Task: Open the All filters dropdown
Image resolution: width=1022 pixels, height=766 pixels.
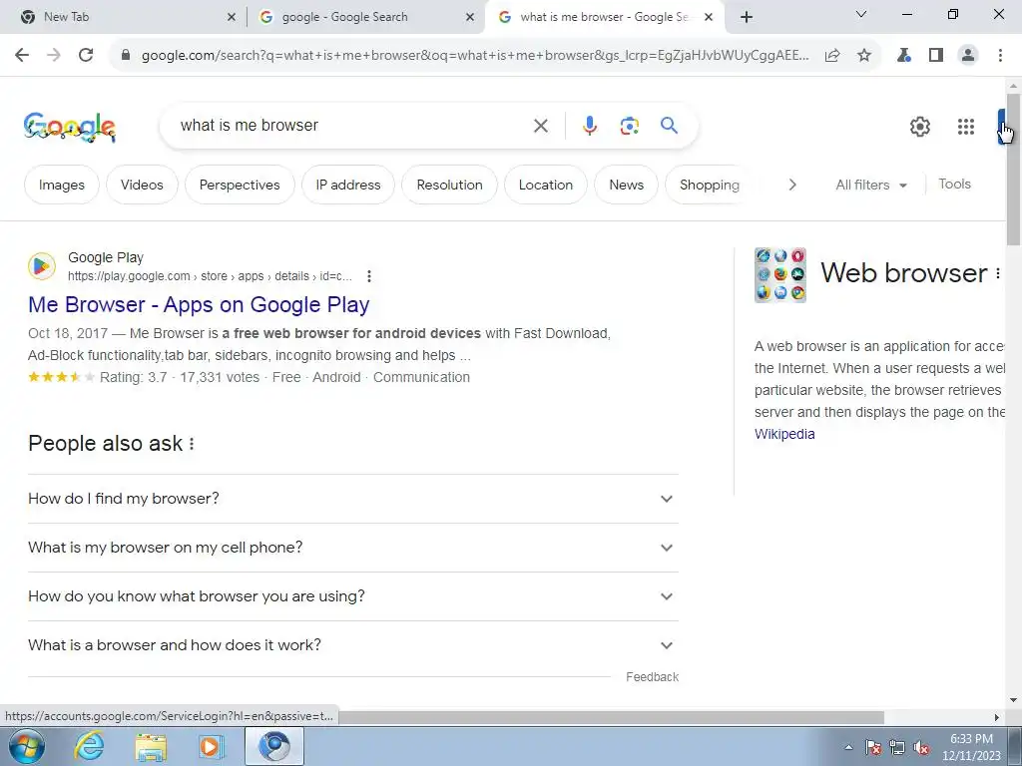Action: (870, 185)
